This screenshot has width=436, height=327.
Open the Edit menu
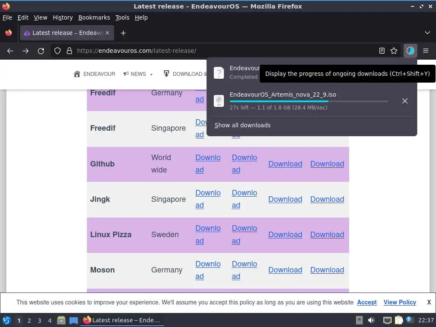[x=23, y=17]
